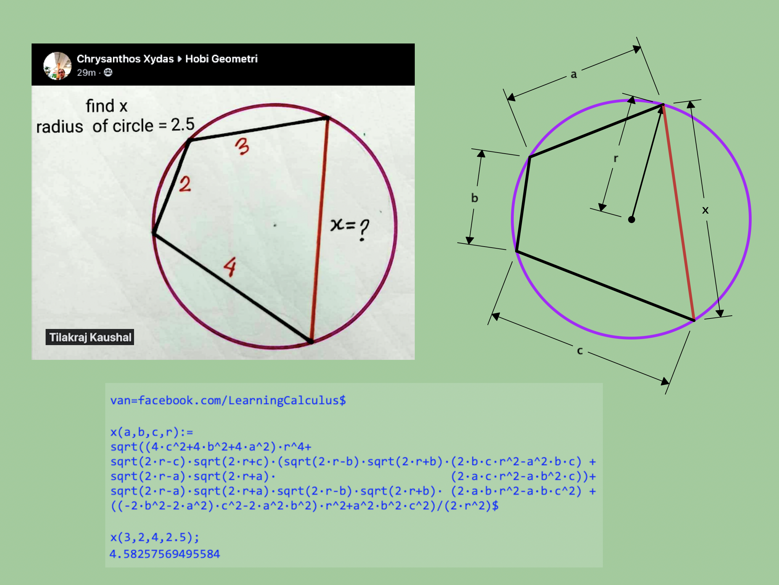Image resolution: width=779 pixels, height=585 pixels.
Task: Click dimension label 'a' in diagram
Action: point(573,74)
